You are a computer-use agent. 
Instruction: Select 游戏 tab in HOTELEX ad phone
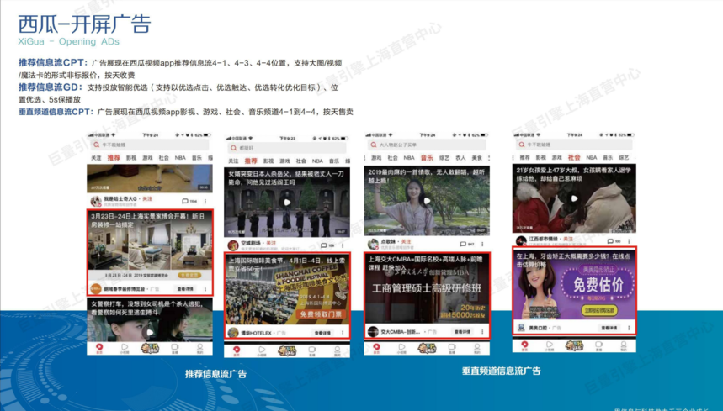tap(284, 161)
